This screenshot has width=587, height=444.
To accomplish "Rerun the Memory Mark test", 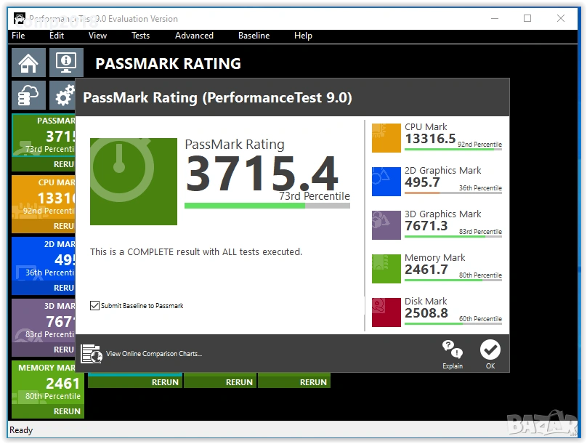I will coord(67,411).
